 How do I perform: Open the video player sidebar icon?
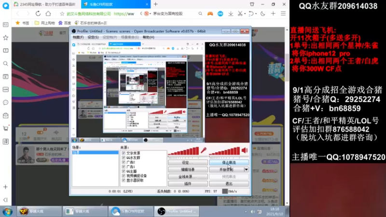point(5,77)
